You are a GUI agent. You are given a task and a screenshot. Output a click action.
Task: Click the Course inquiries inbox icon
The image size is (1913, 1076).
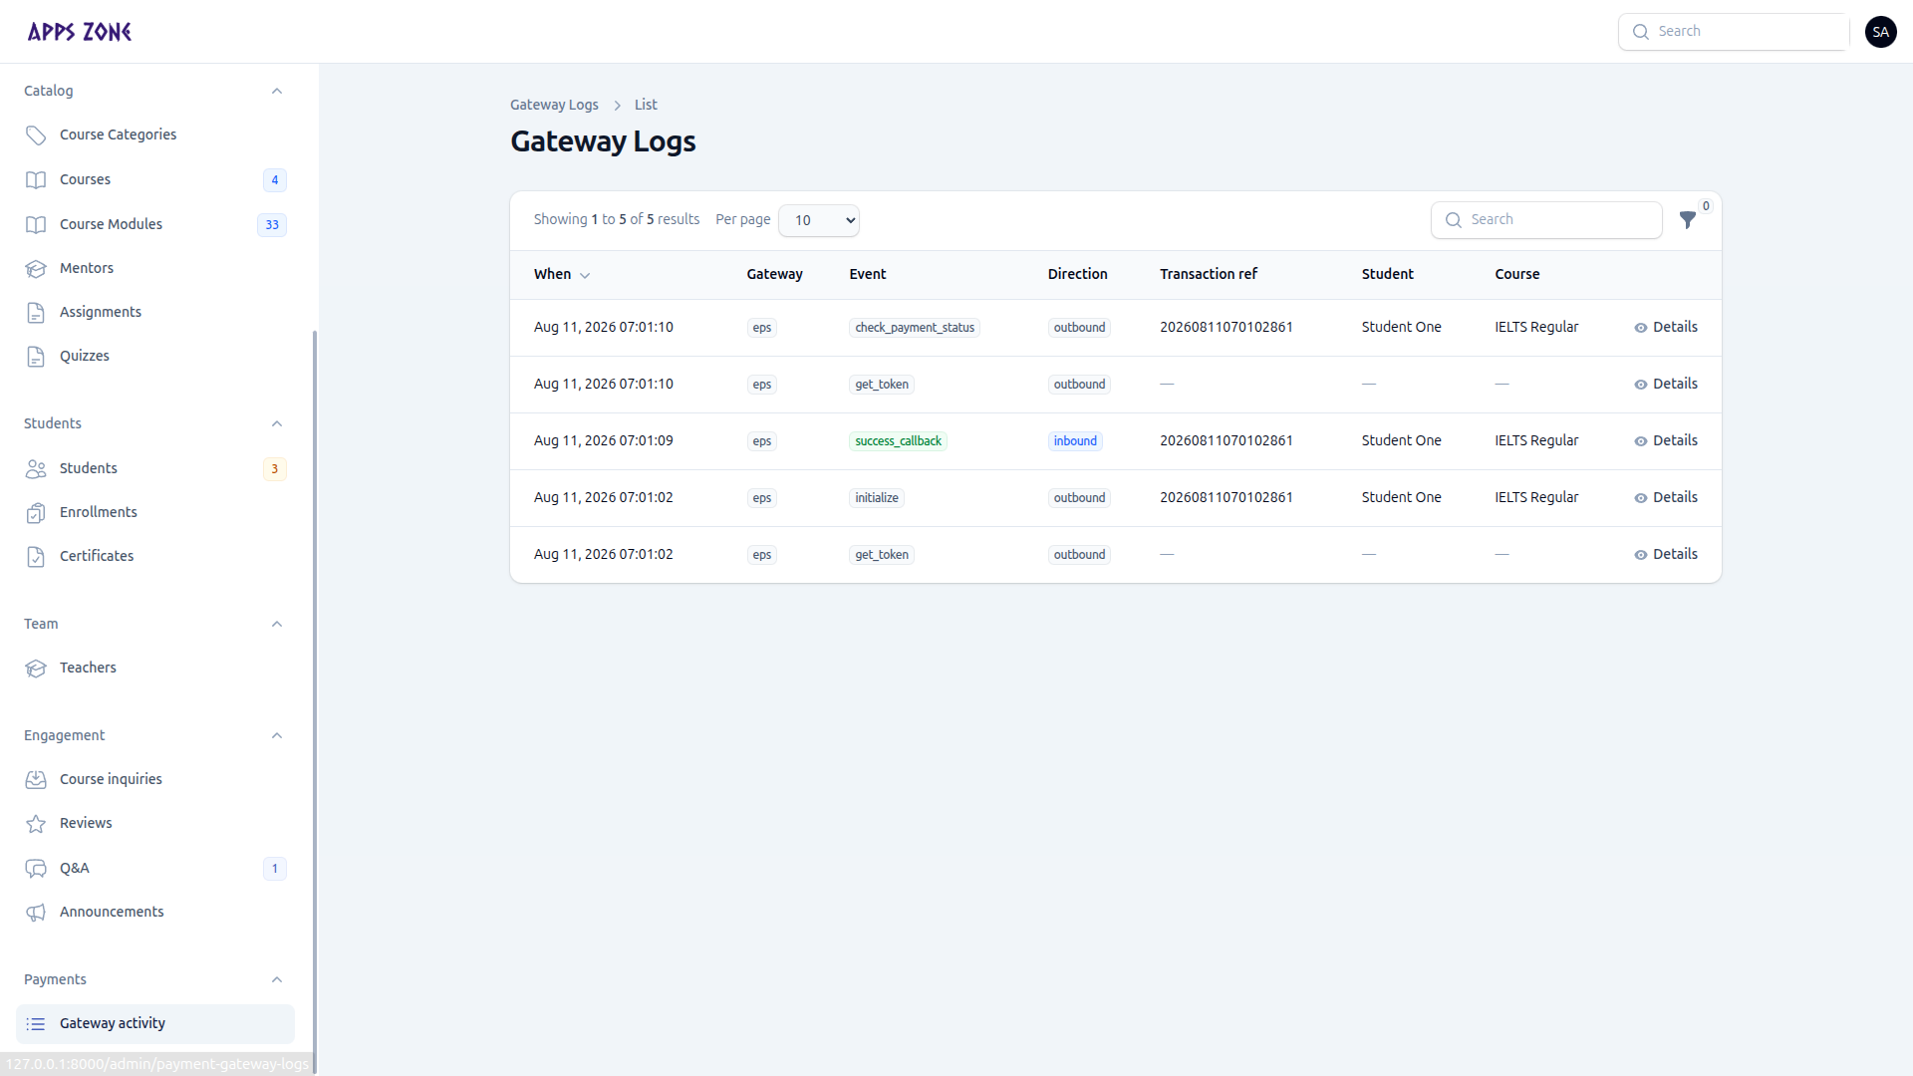click(x=36, y=780)
